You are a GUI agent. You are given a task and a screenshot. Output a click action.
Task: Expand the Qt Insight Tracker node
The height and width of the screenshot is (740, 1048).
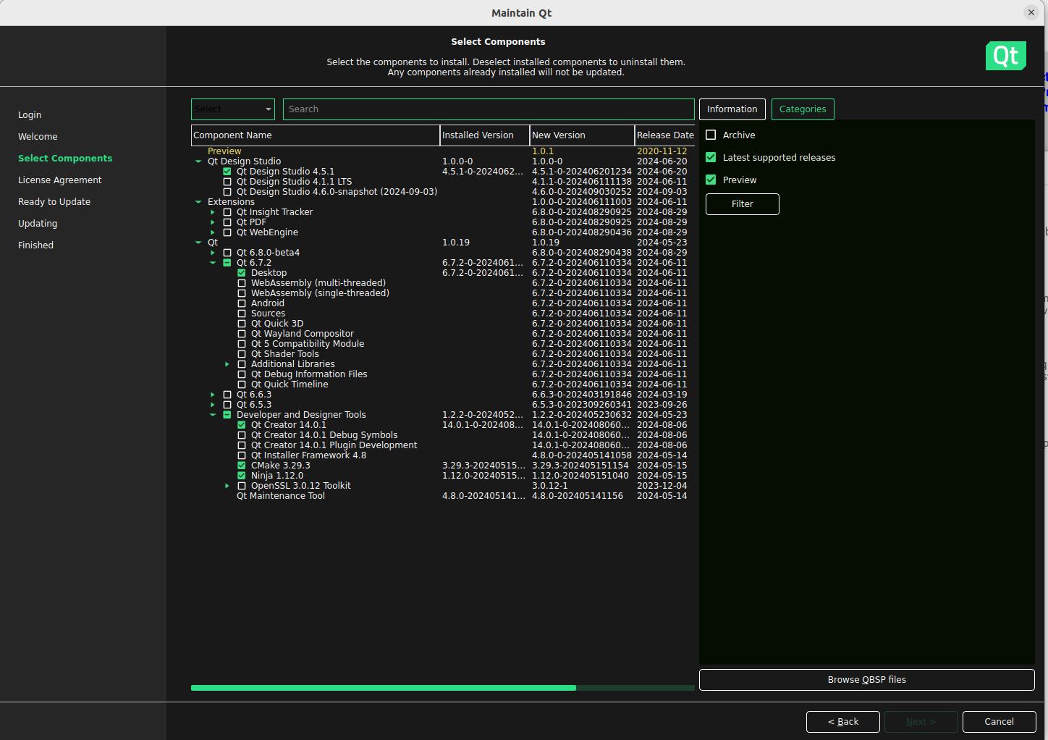[x=213, y=212]
